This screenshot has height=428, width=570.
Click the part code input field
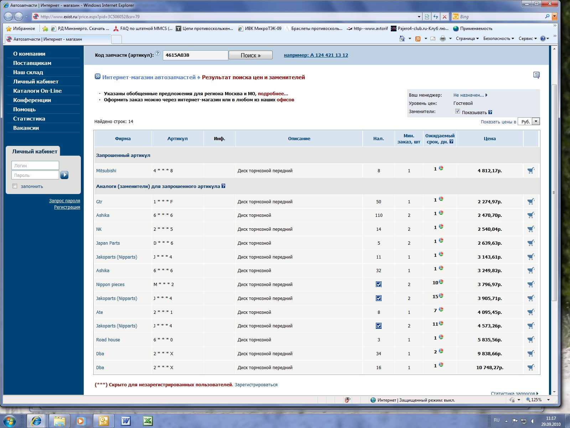coord(195,55)
